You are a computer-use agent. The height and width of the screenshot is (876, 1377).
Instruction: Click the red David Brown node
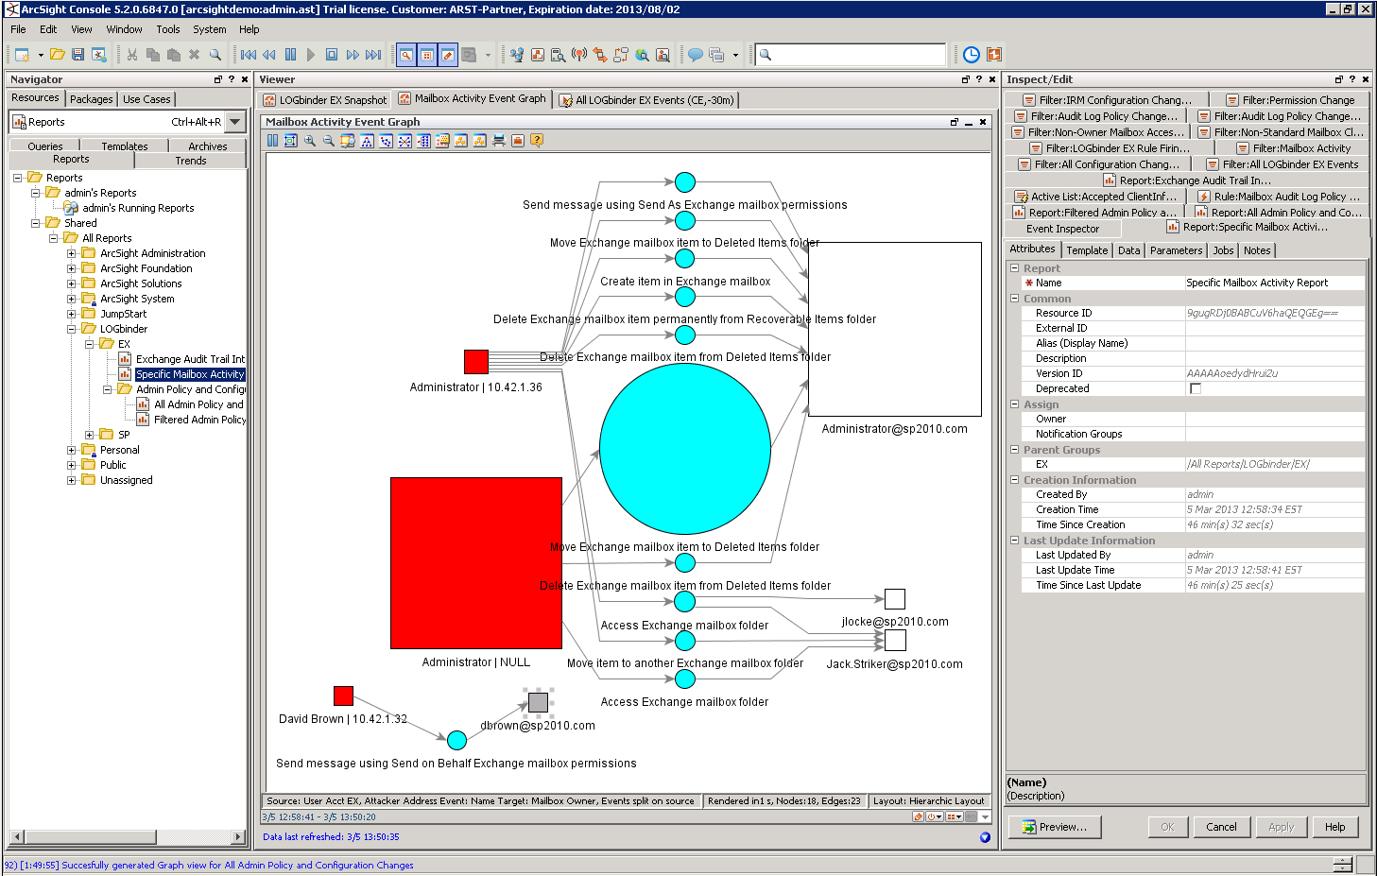pos(343,696)
